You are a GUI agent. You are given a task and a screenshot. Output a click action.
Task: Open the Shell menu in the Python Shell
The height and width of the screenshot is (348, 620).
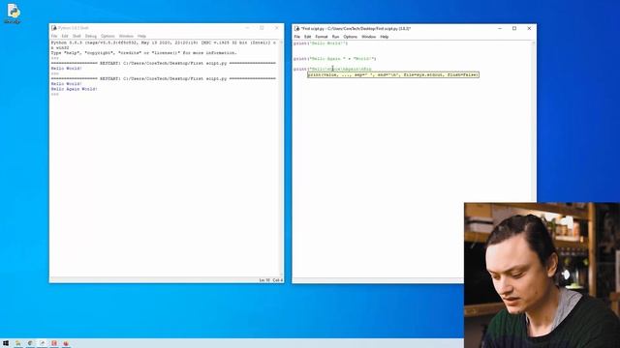(77, 37)
